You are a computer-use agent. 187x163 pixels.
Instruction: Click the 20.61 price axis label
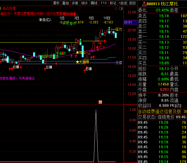point(131,22)
